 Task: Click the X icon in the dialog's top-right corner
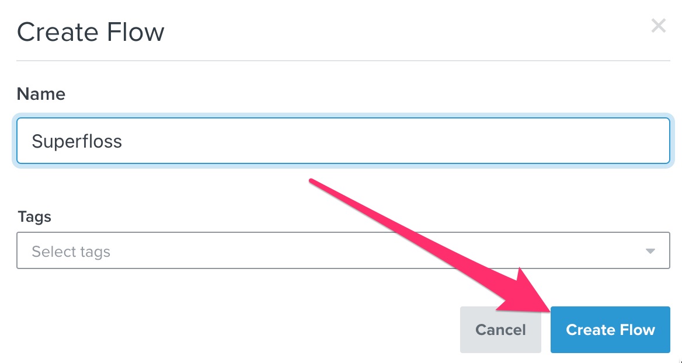(658, 26)
